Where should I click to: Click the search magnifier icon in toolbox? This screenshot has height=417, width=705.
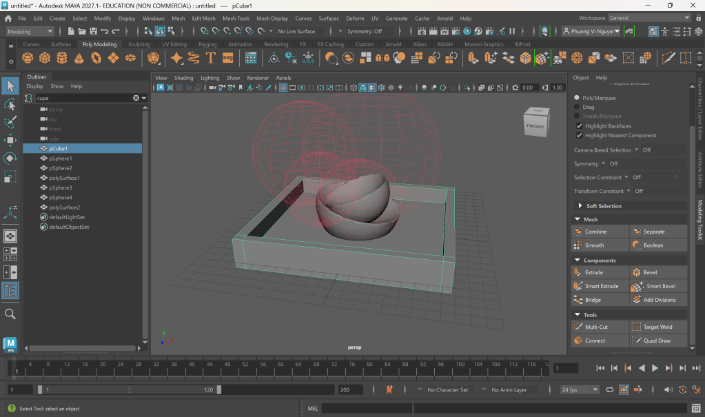(10, 314)
